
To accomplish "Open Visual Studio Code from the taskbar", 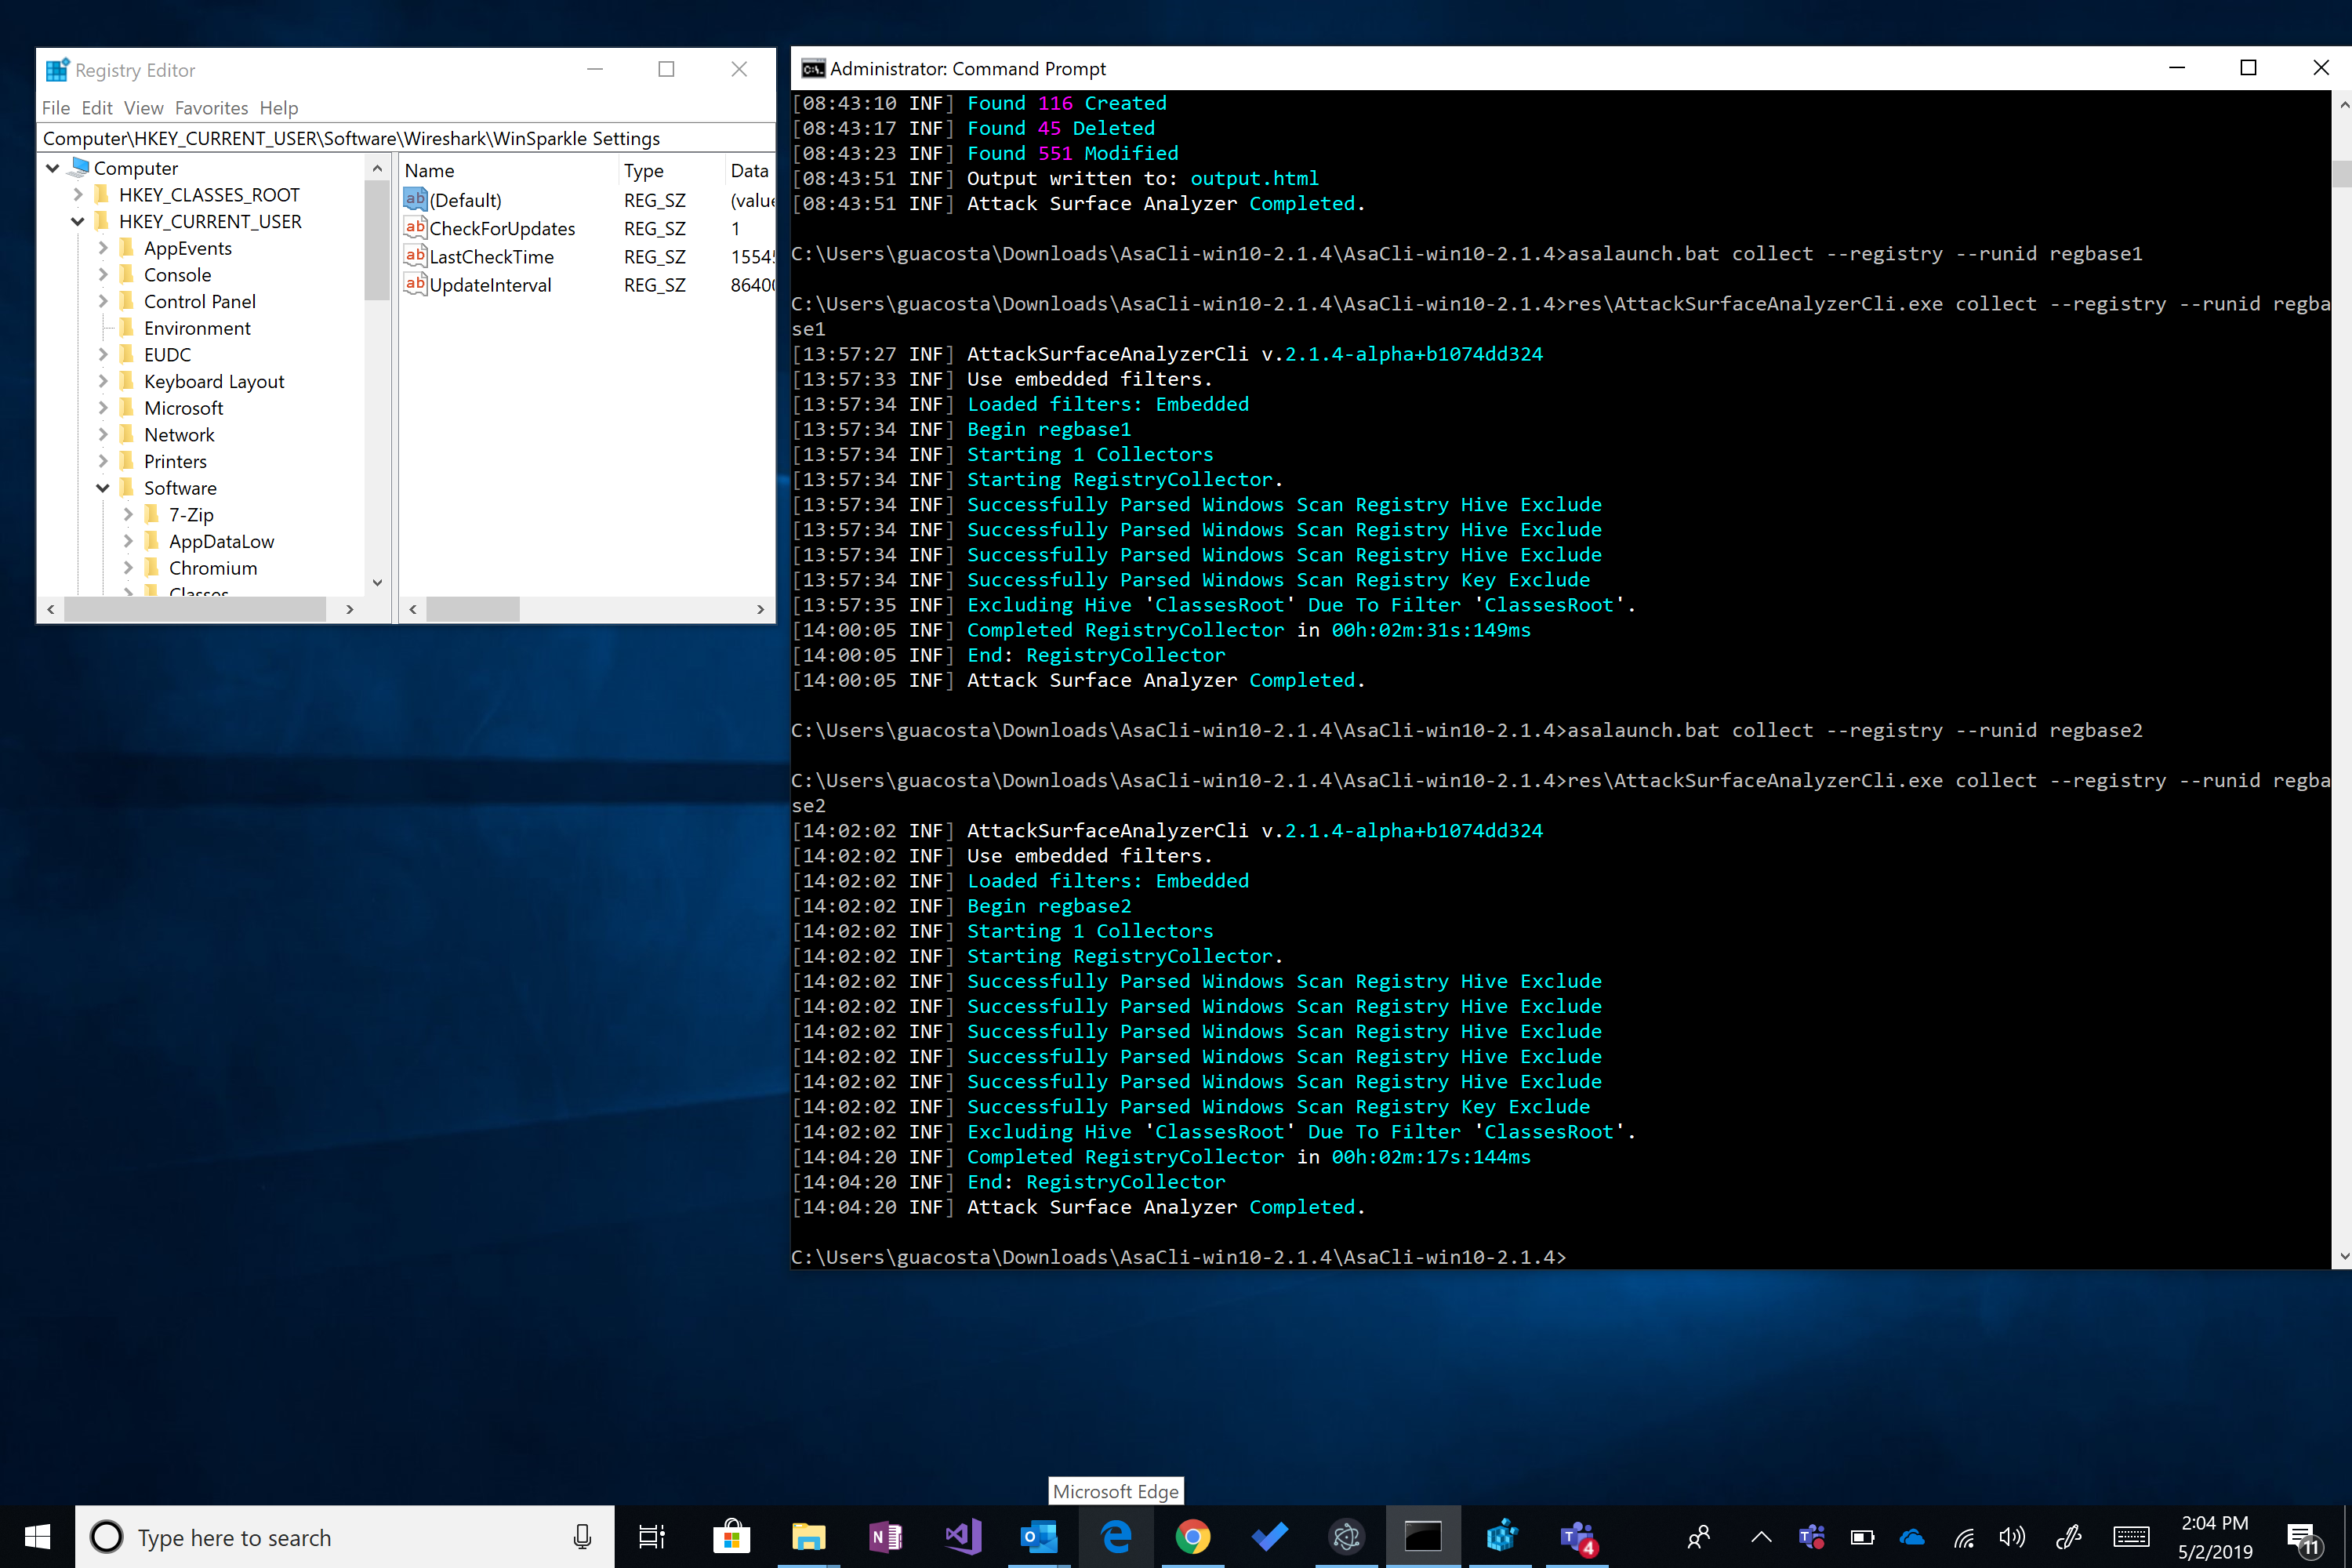I will [x=962, y=1537].
